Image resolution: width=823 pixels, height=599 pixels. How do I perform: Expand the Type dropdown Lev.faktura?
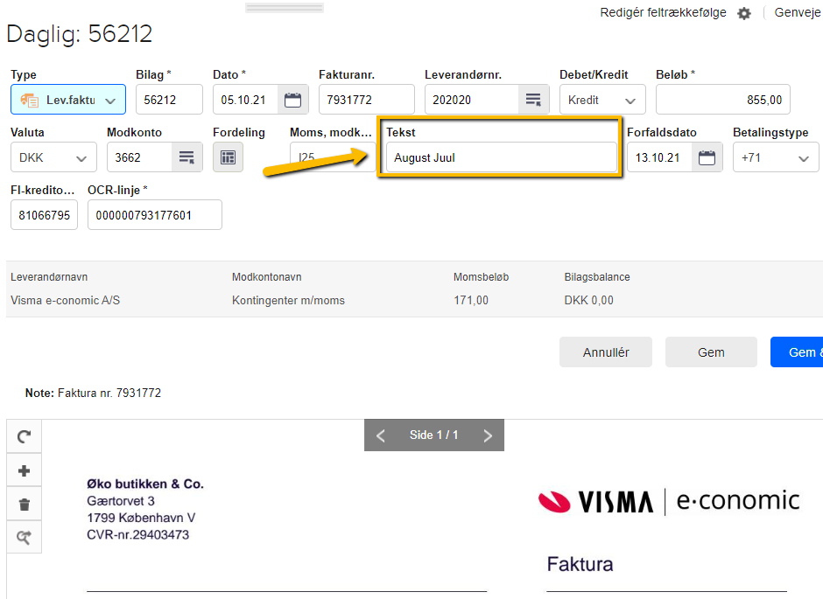pos(68,100)
